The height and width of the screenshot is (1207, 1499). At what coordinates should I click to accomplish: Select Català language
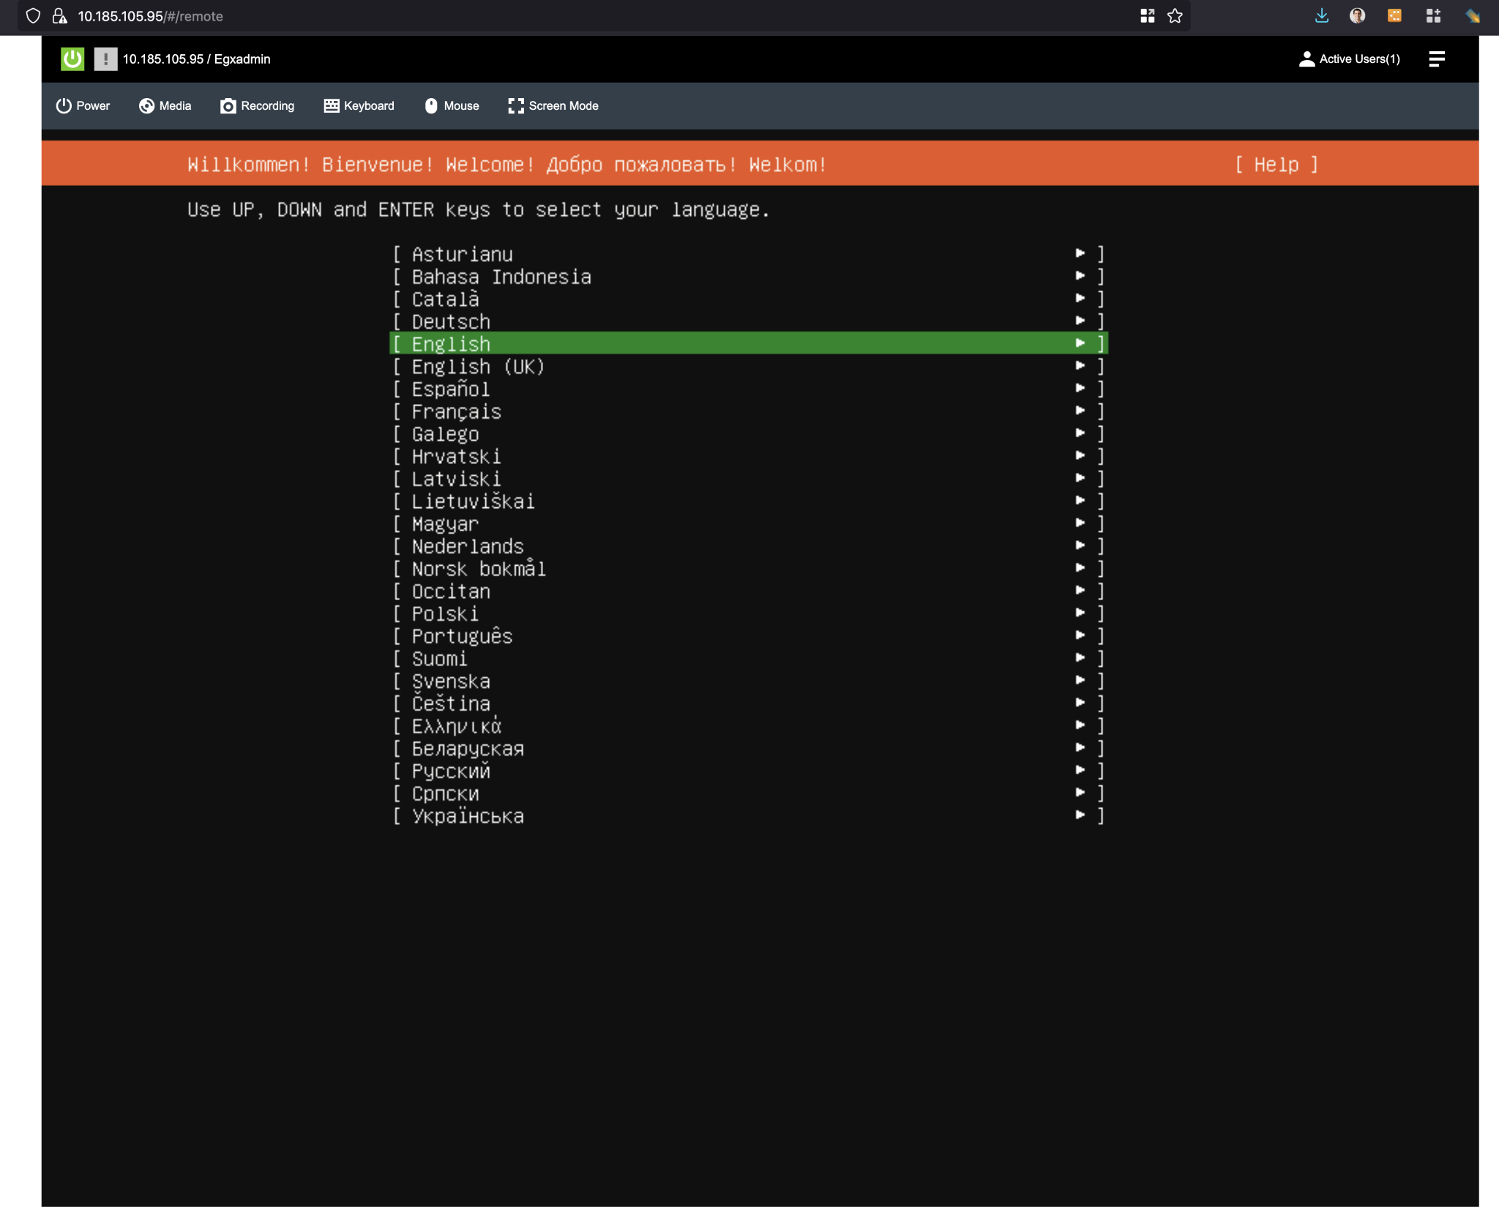tap(748, 299)
